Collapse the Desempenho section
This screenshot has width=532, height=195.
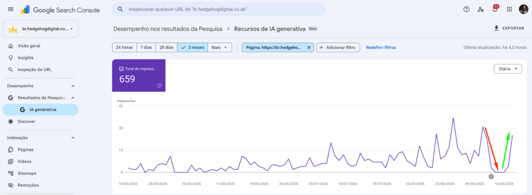tap(73, 86)
